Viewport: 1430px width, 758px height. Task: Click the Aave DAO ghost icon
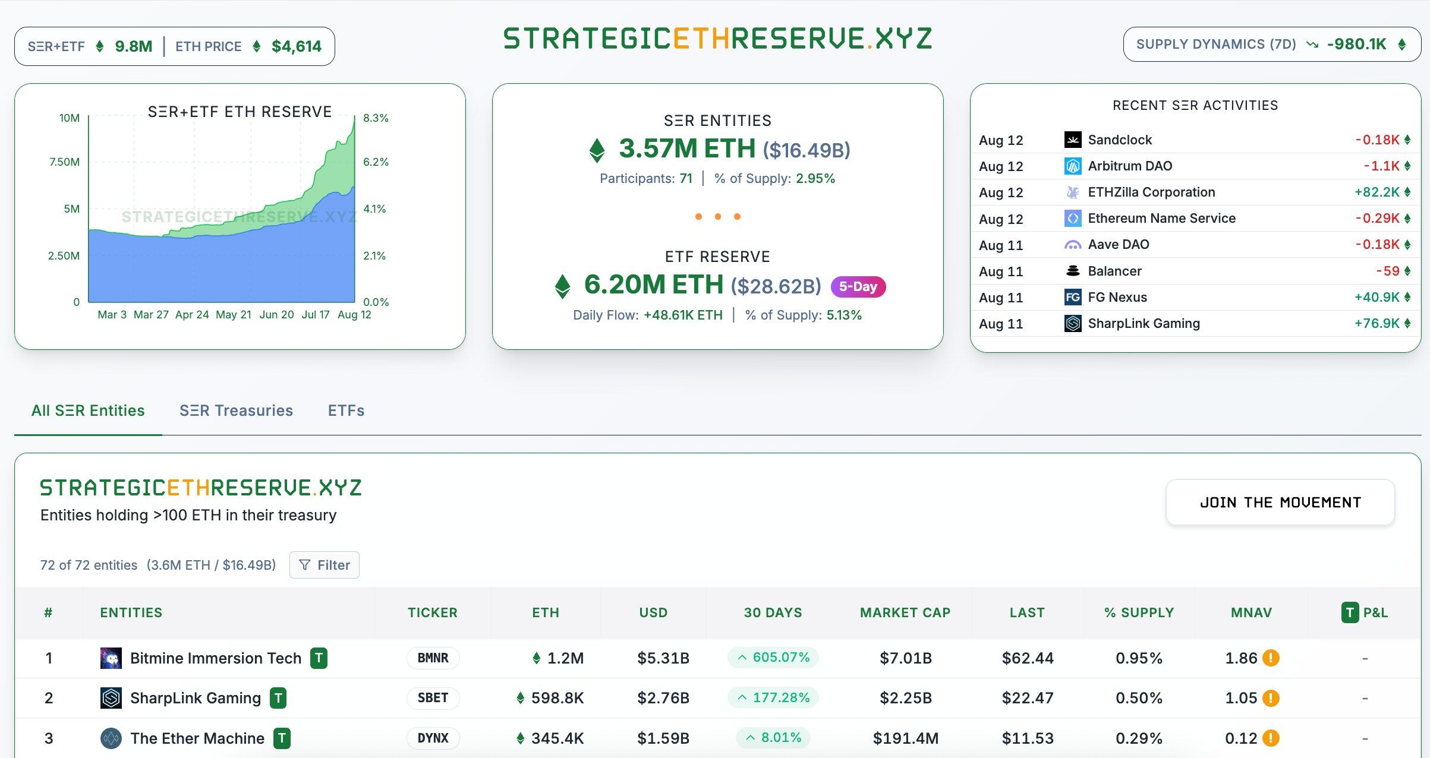click(x=1072, y=245)
